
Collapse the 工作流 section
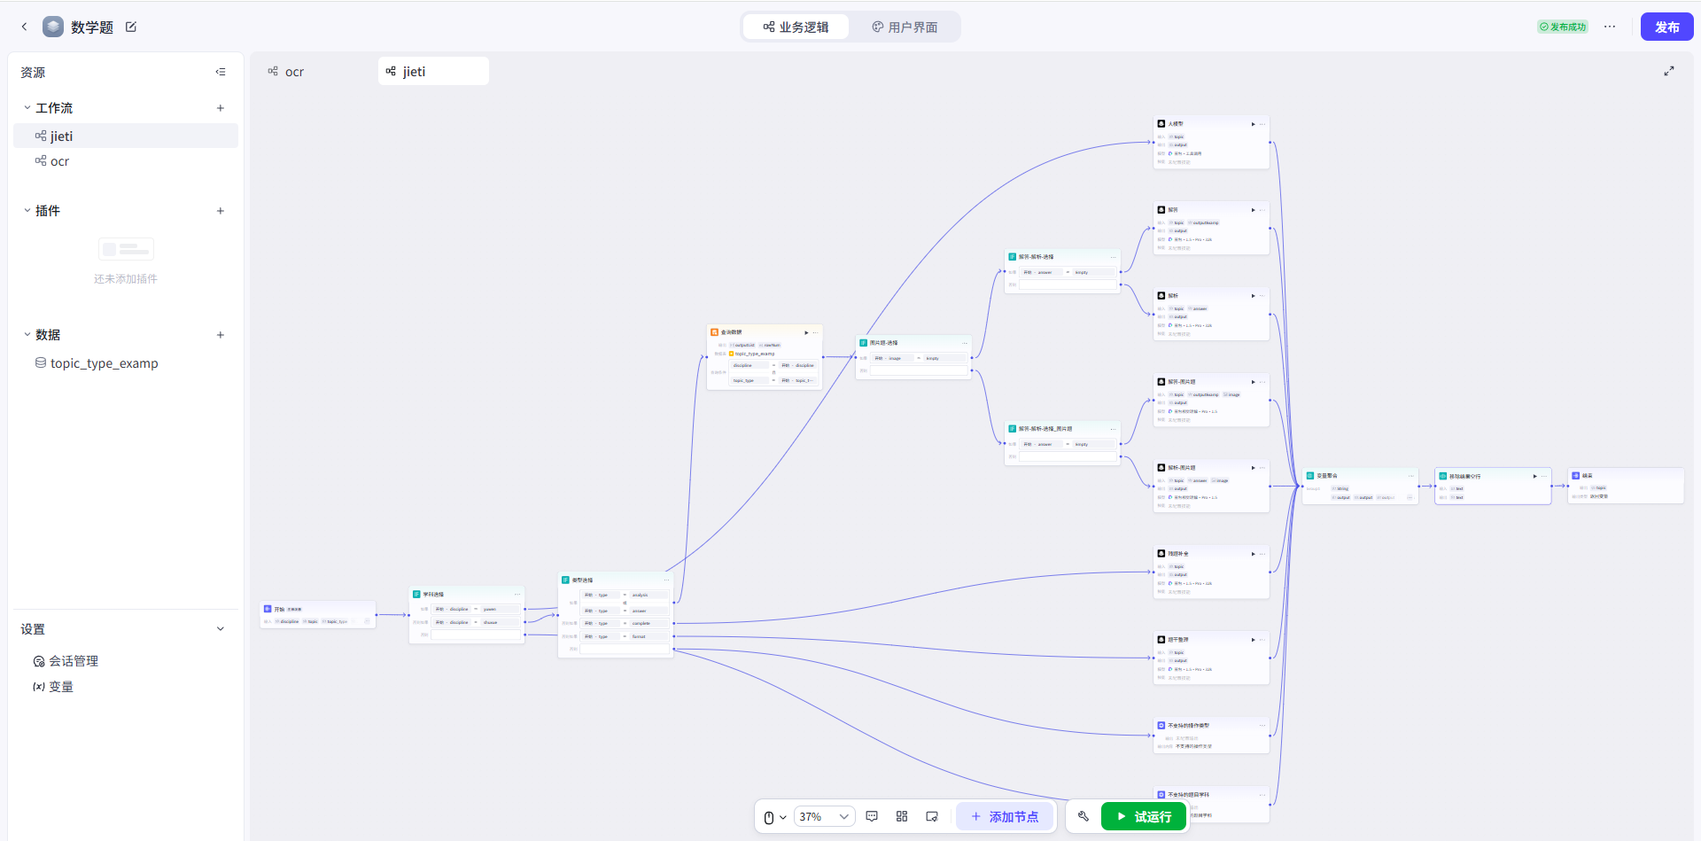27,108
